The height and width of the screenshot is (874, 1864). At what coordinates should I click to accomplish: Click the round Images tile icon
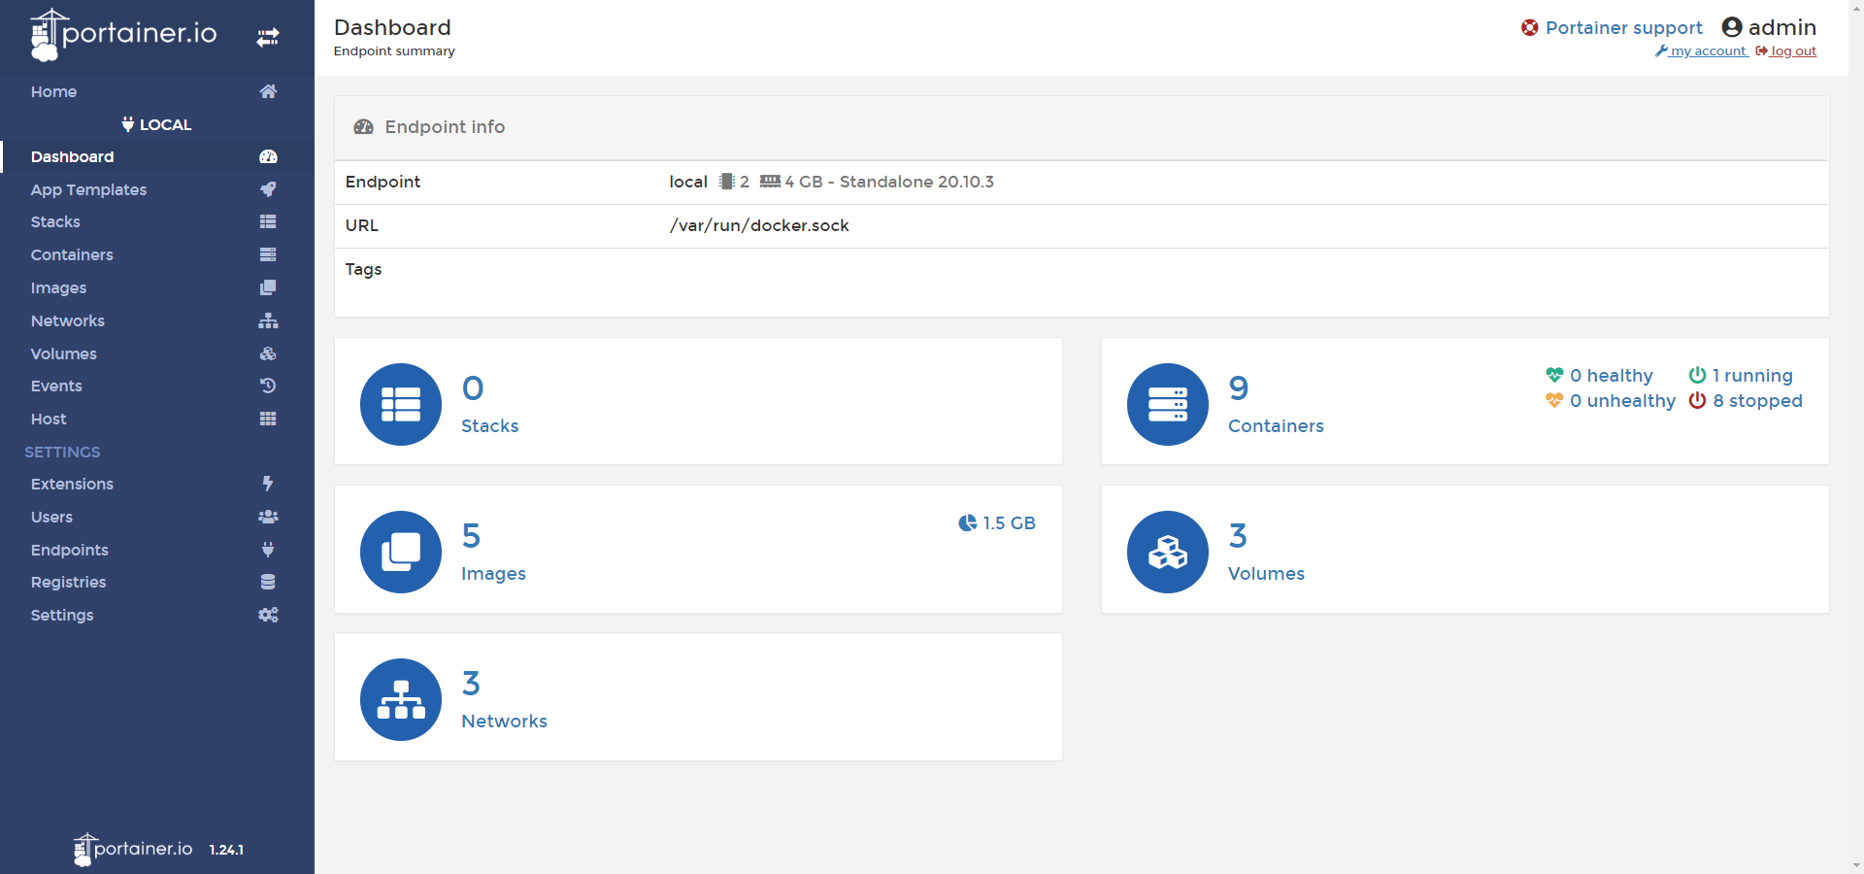400,552
